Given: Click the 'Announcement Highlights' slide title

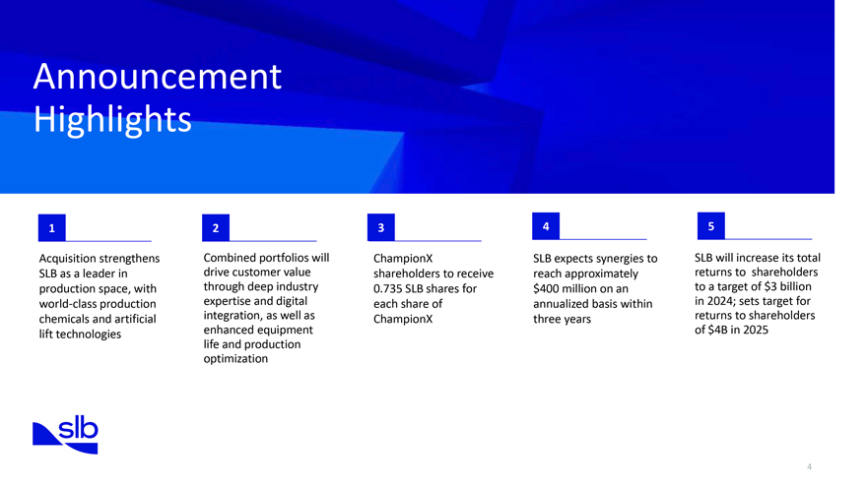Looking at the screenshot, I should [x=157, y=97].
